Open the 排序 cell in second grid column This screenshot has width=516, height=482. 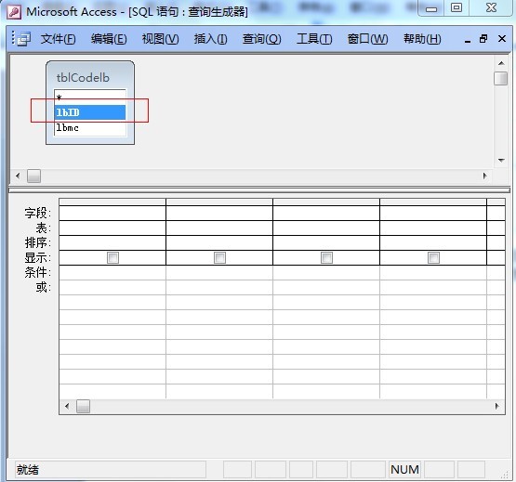point(219,242)
